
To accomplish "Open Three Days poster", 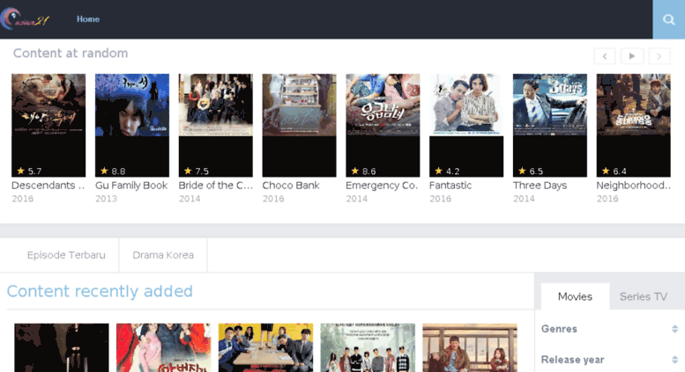I will [x=550, y=126].
